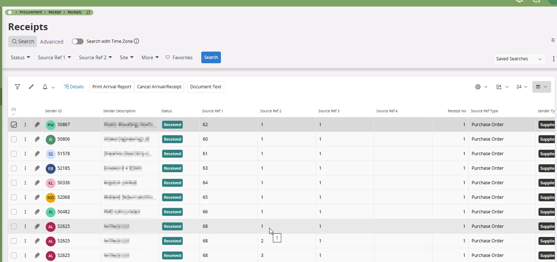Select the row checkbox for sender 50806

click(x=14, y=139)
